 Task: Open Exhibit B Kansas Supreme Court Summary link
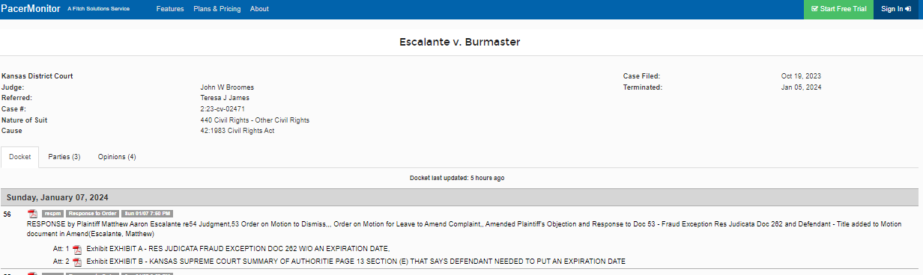point(356,262)
